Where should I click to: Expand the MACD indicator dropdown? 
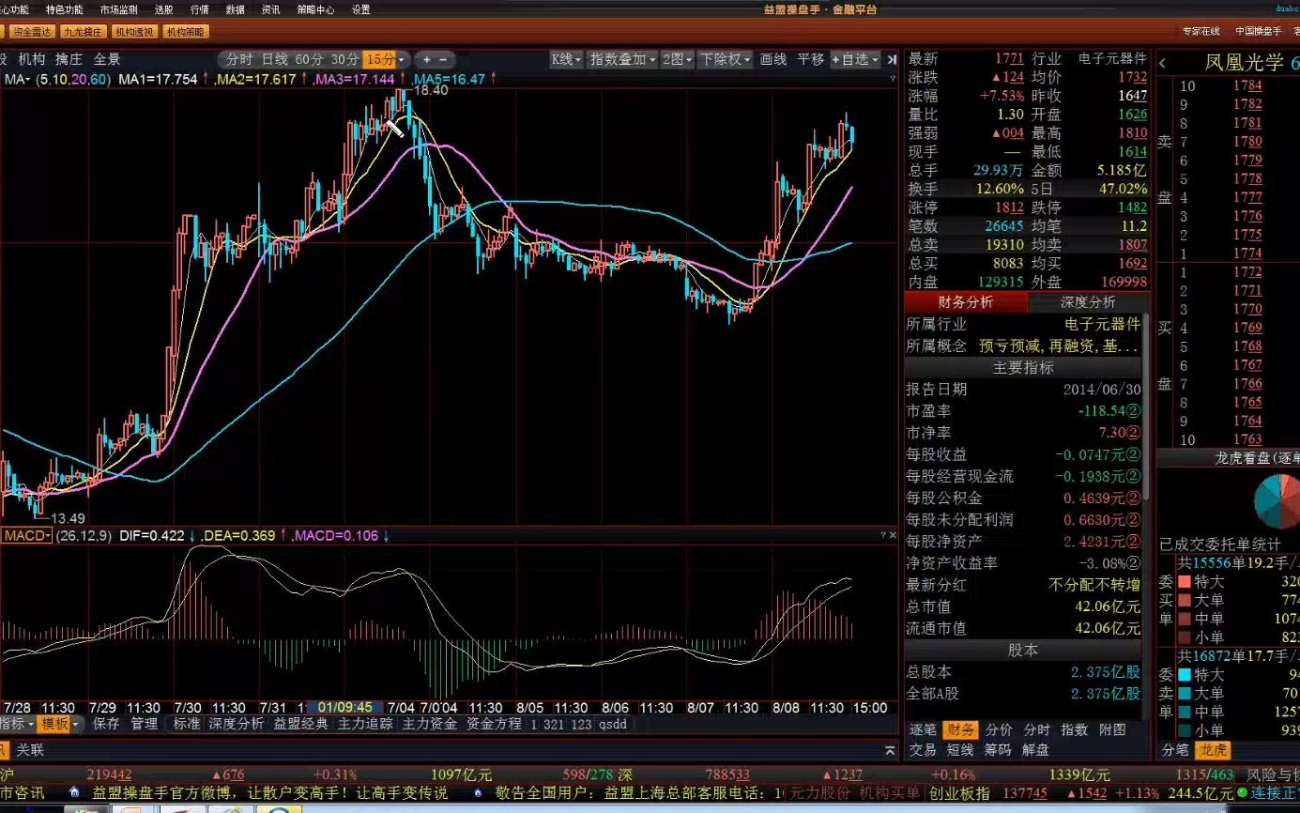tap(26, 536)
